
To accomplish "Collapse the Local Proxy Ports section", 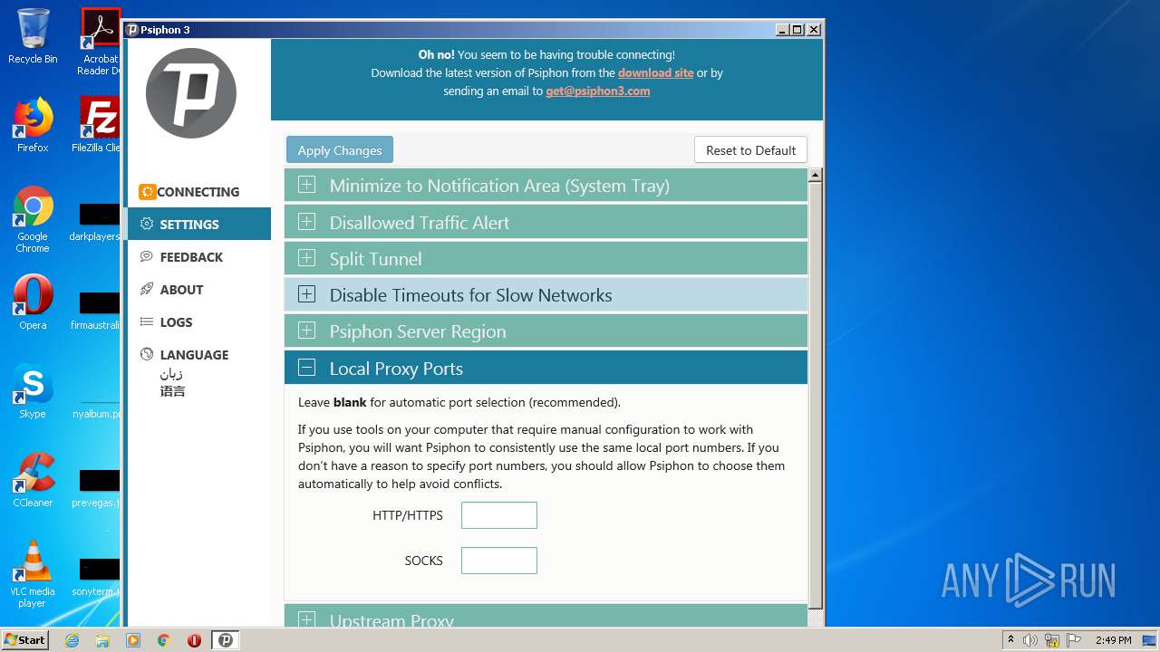I will (x=546, y=368).
